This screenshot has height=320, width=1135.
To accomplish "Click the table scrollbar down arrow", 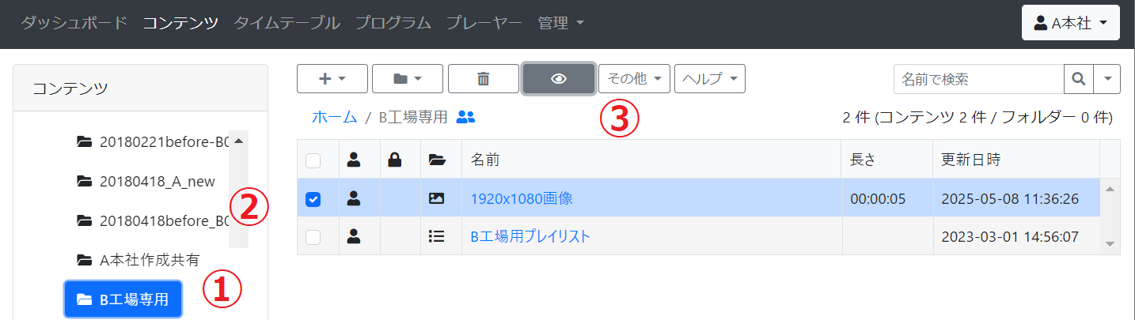I will click(1110, 244).
